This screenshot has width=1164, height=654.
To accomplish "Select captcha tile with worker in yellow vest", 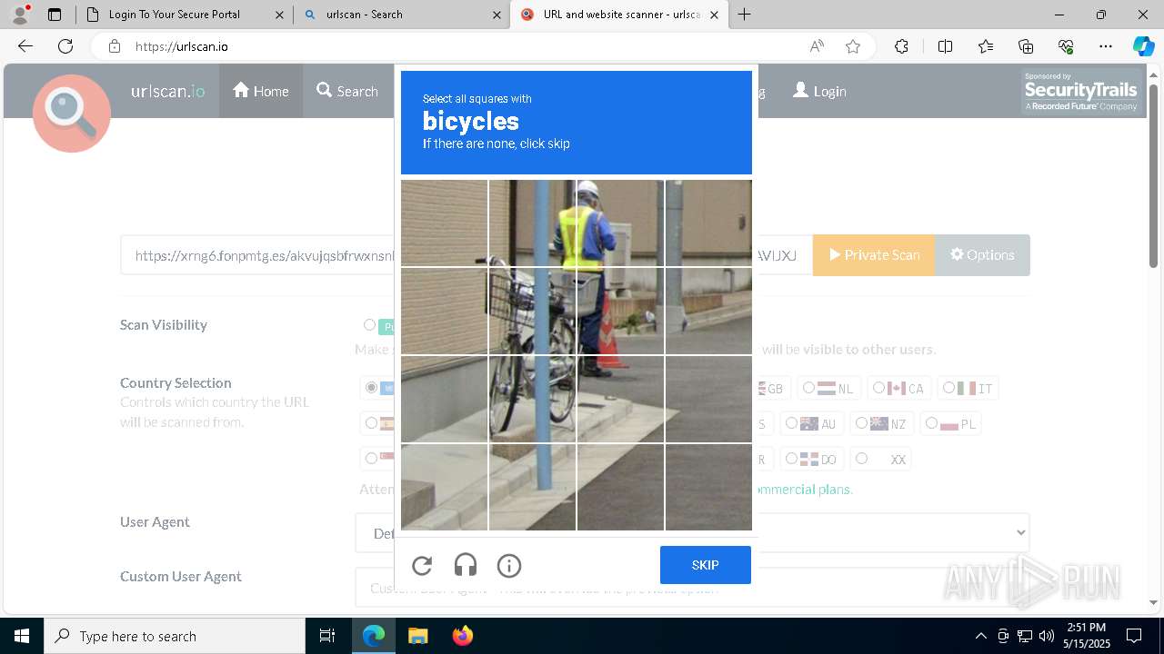I will click(x=620, y=223).
